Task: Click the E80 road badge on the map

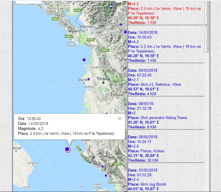Action: (55, 19)
